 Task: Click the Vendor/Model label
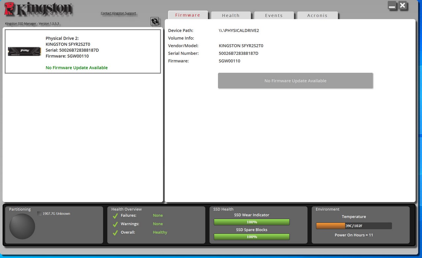point(183,46)
